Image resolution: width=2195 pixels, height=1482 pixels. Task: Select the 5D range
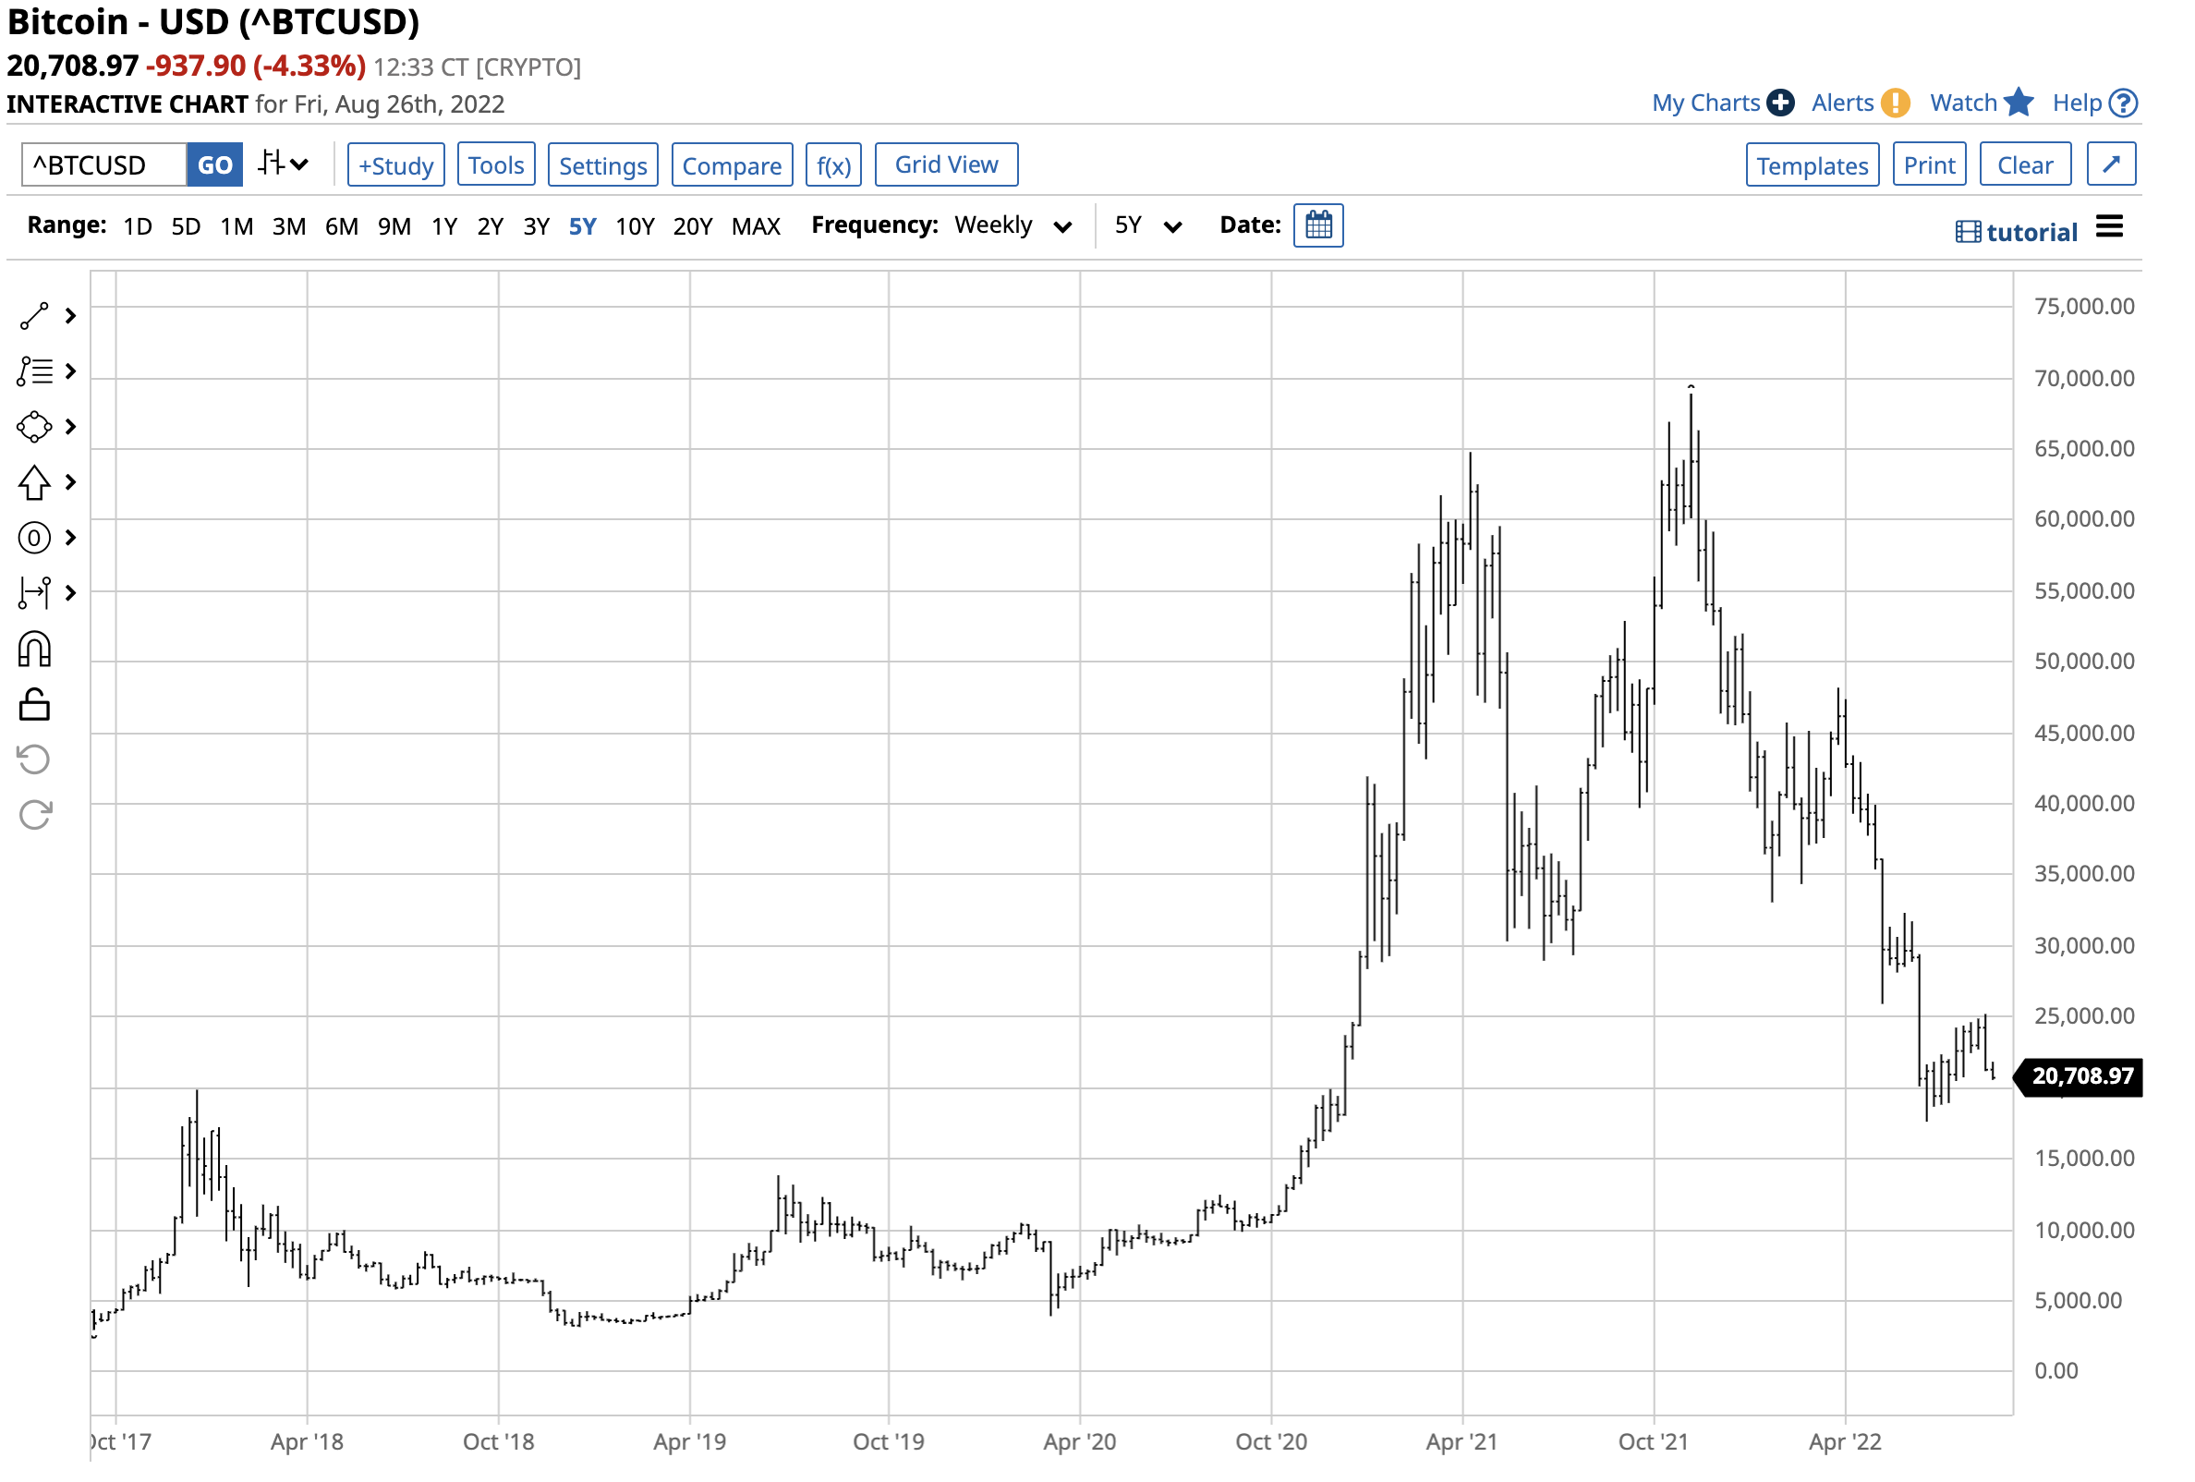[186, 225]
